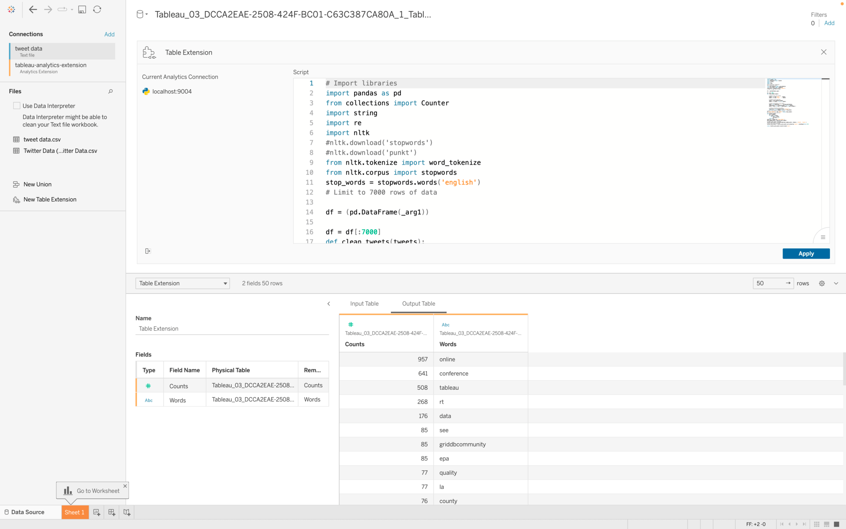
Task: Expand the datasource menu arrow by title
Action: coord(146,14)
